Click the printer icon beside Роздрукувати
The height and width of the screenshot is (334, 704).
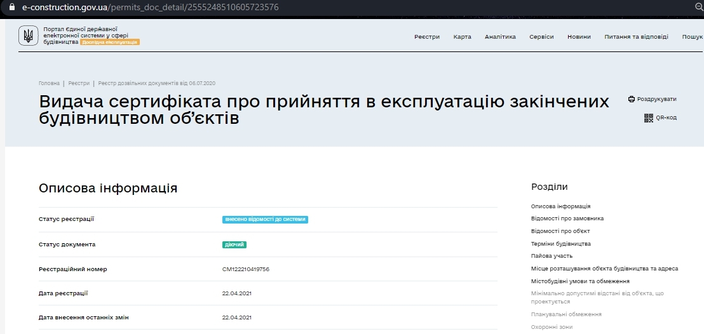pyautogui.click(x=632, y=99)
